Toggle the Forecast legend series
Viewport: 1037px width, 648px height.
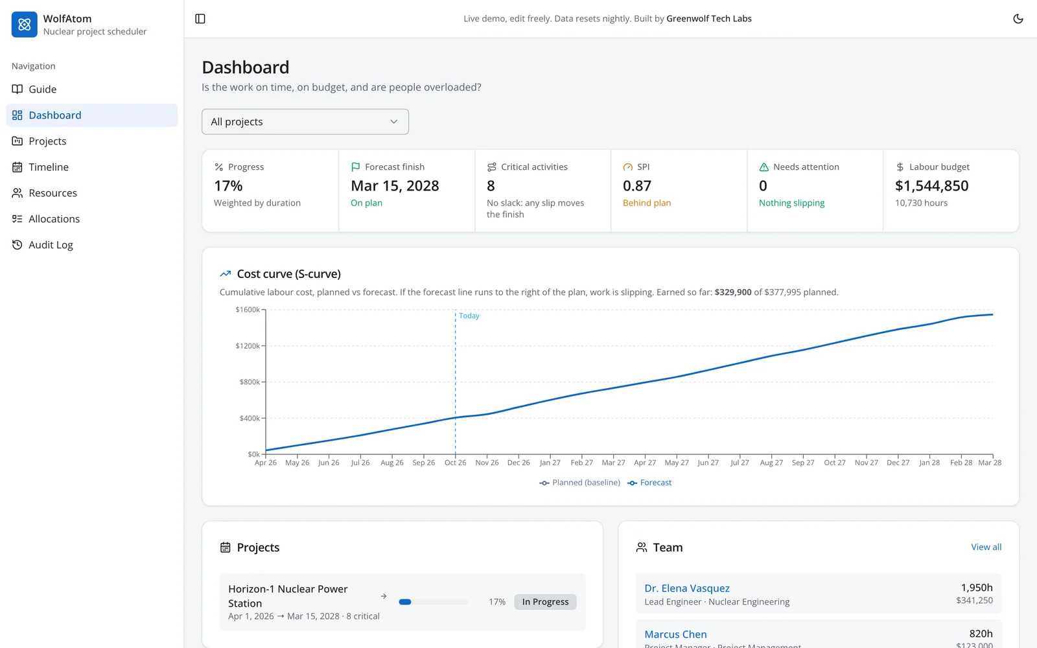point(649,483)
